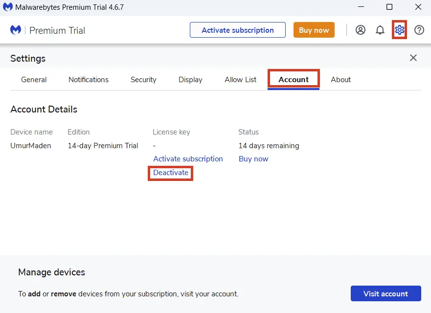Open the Security tab

[143, 80]
